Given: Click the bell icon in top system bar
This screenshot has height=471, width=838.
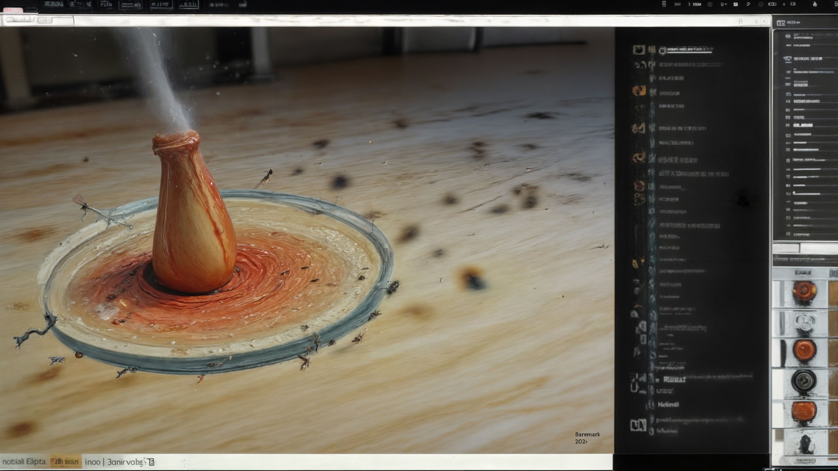Looking at the screenshot, I should (815, 4).
